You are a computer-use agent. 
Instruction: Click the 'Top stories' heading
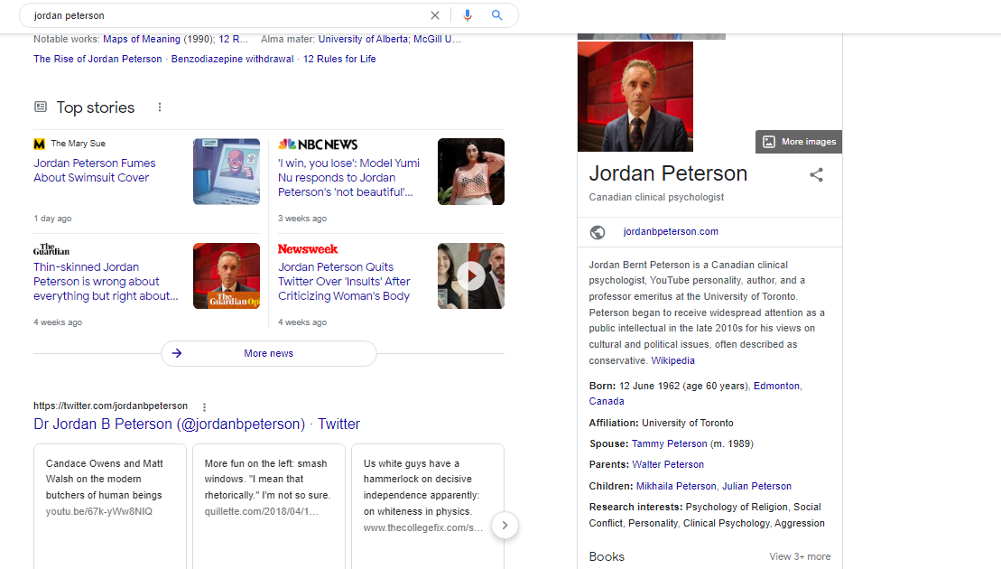coord(96,107)
